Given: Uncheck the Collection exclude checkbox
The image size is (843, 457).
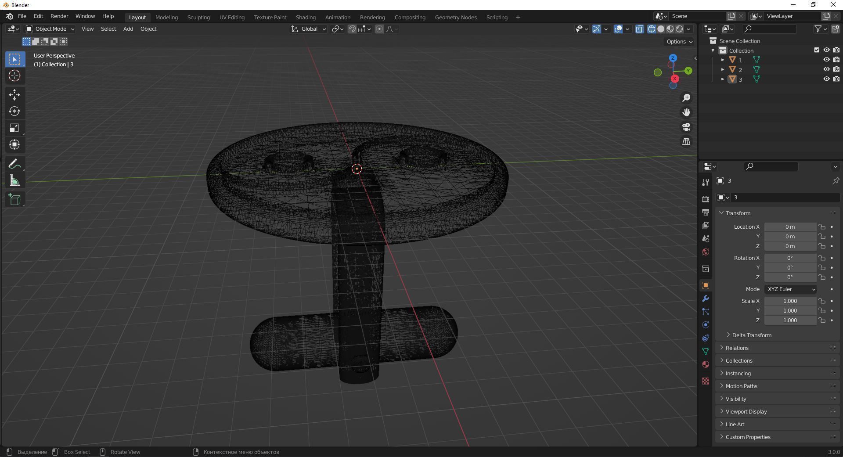Looking at the screenshot, I should pos(817,50).
